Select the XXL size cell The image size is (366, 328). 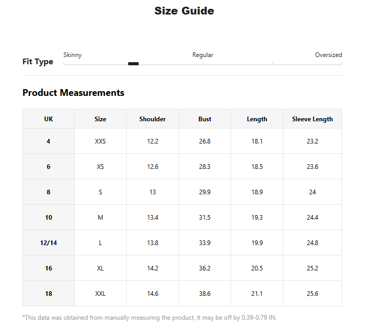100,293
